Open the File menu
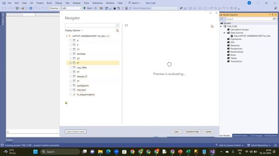Screen dimensions: 279x156 pyautogui.click(x=10, y=3)
